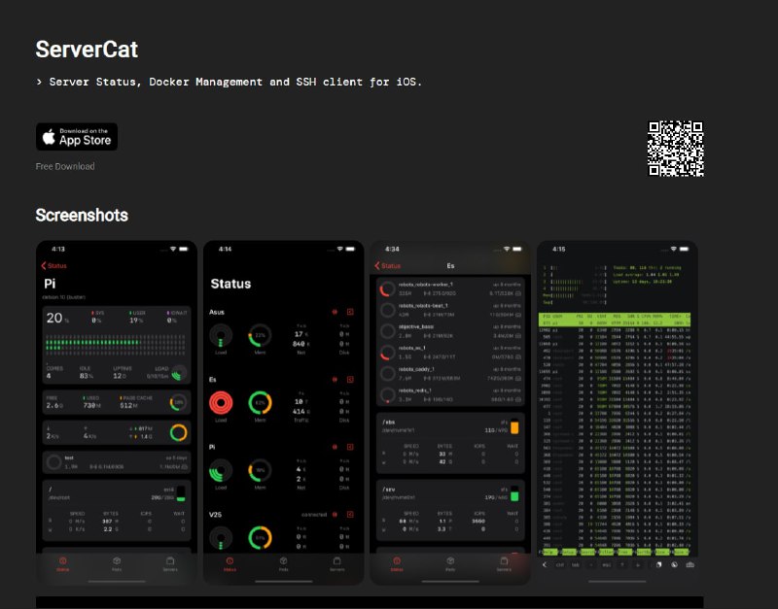Screen dimensions: 778x609
Task: Click the 'Free Download' label
Action: (65, 166)
